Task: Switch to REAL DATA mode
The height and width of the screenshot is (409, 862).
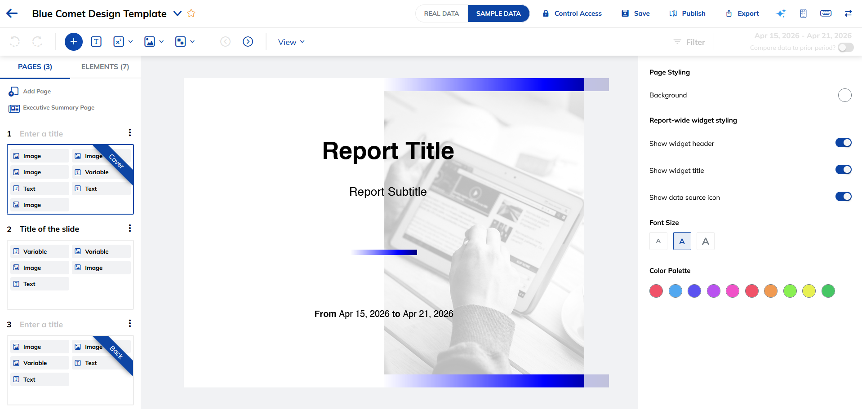Action: tap(441, 13)
